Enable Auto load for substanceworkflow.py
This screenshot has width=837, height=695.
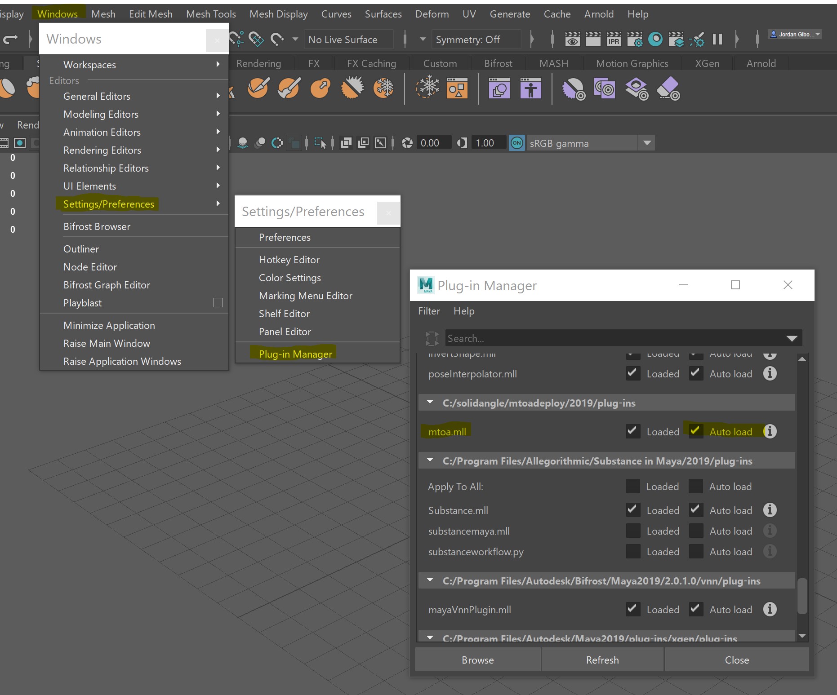[696, 551]
